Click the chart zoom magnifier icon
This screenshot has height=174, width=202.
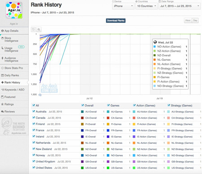(39, 29)
